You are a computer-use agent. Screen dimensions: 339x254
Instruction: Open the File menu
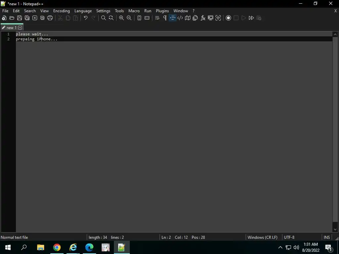point(5,11)
